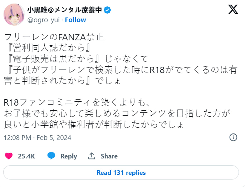The height and width of the screenshot is (187, 245).
Task: Click the blue verified badge
Action: (x=107, y=10)
